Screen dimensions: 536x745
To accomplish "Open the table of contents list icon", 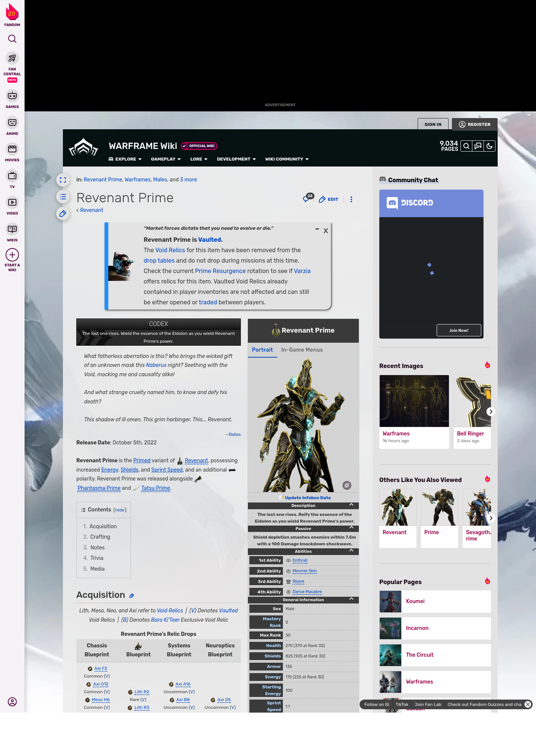I will [x=63, y=197].
